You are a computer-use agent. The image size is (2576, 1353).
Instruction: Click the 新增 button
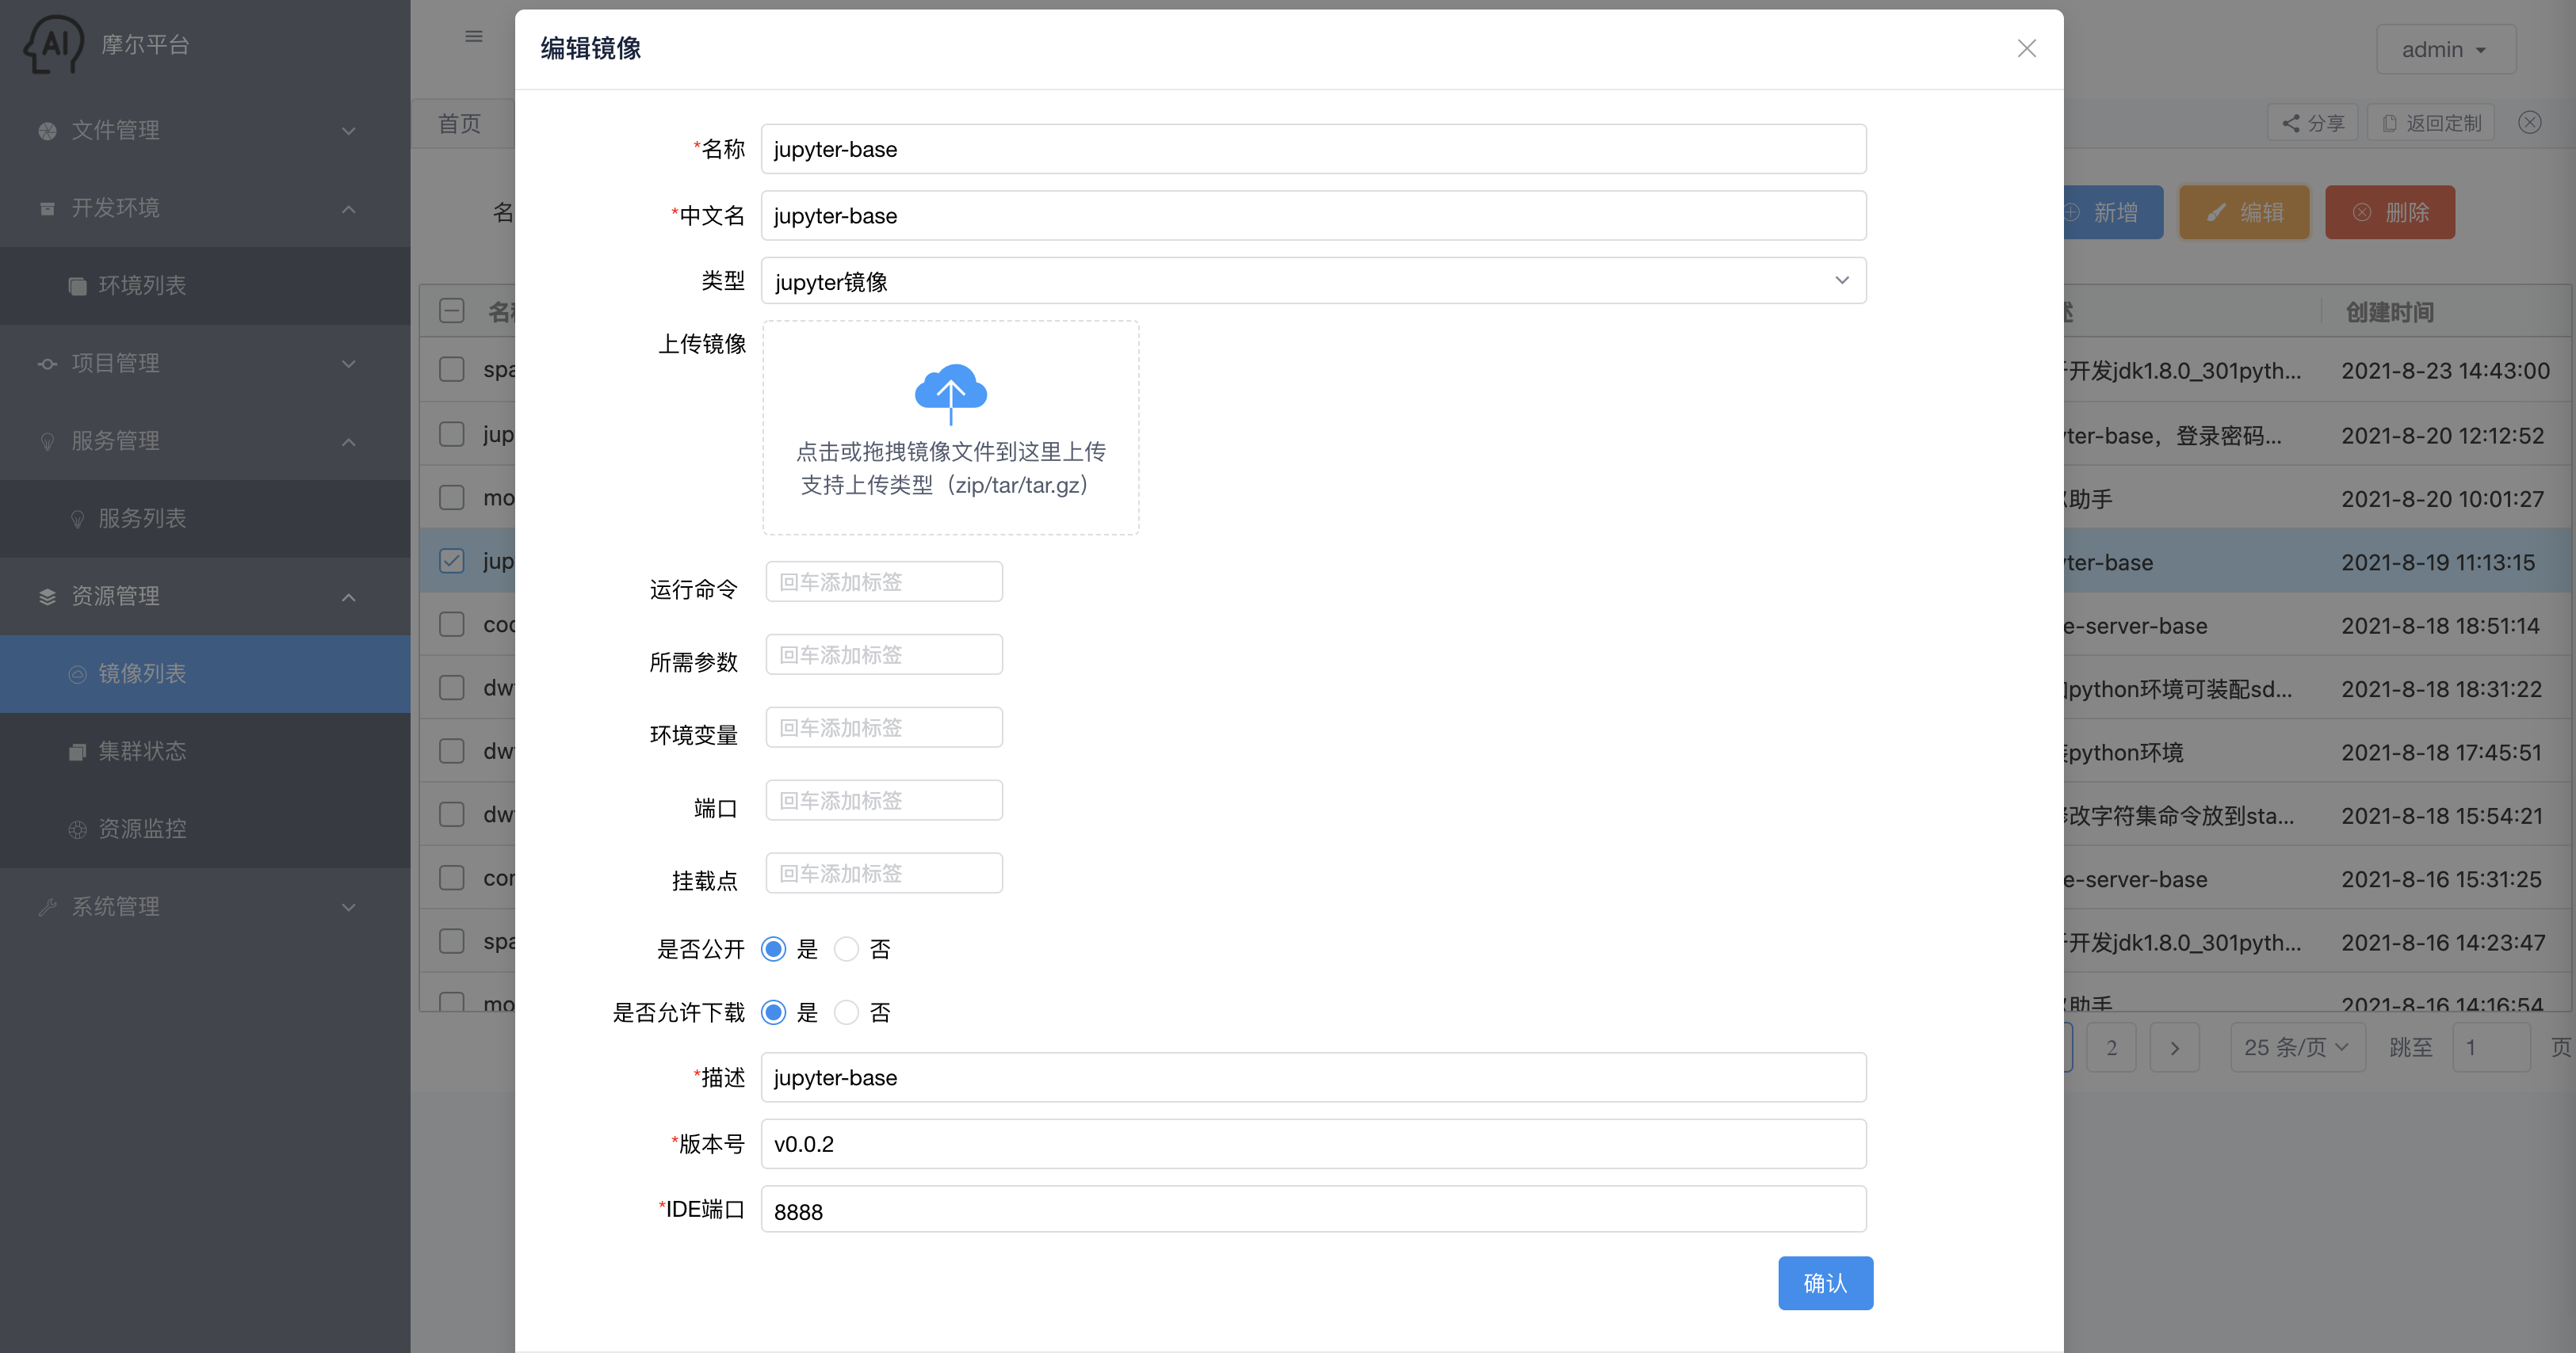(2112, 213)
